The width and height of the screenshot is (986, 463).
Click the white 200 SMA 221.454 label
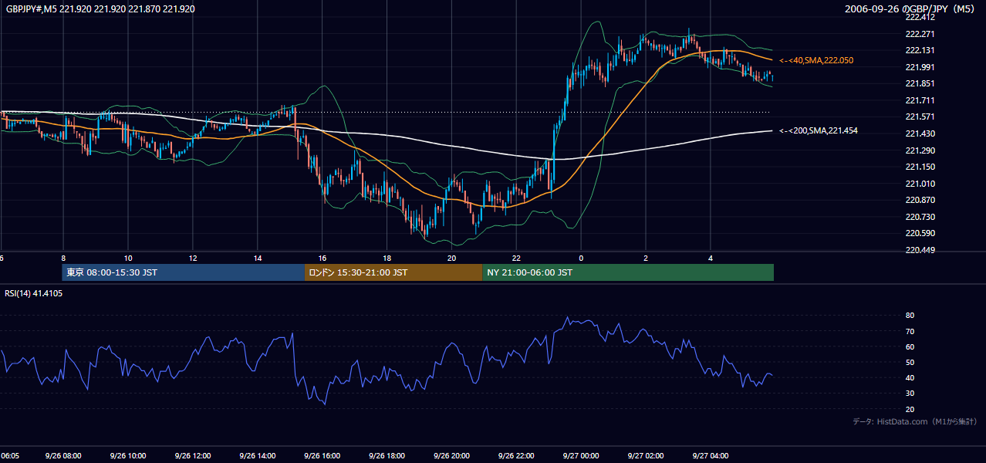[x=819, y=131]
